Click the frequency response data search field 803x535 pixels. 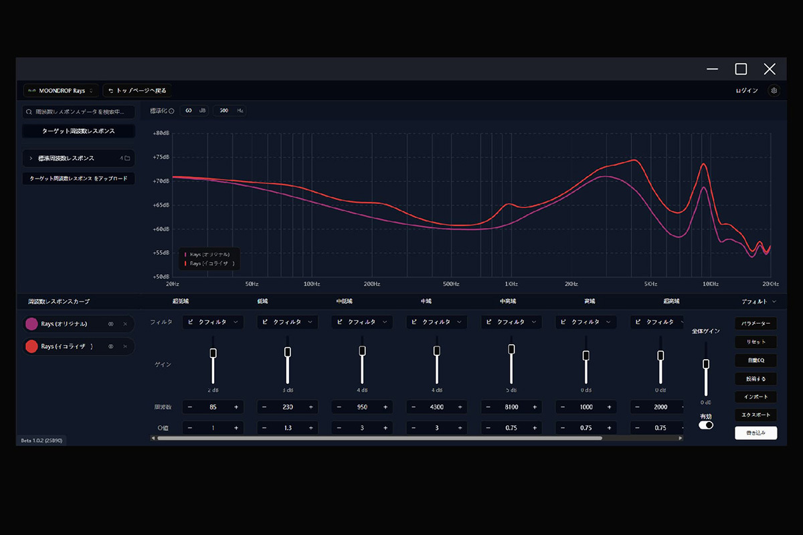coord(79,112)
